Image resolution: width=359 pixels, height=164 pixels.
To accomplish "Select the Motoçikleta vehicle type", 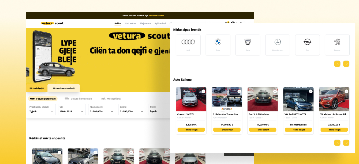I will pyautogui.click(x=111, y=99).
